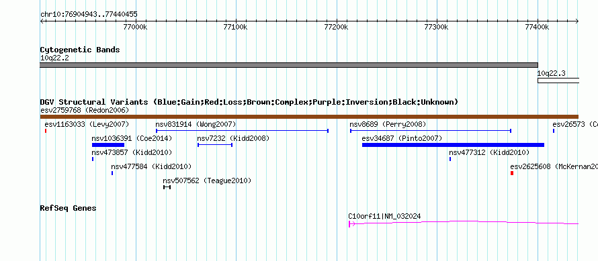
Task: Click the Cytogenetic Bands track title
Action: point(80,50)
